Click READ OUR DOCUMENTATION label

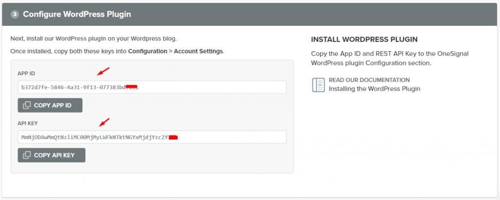[369, 80]
